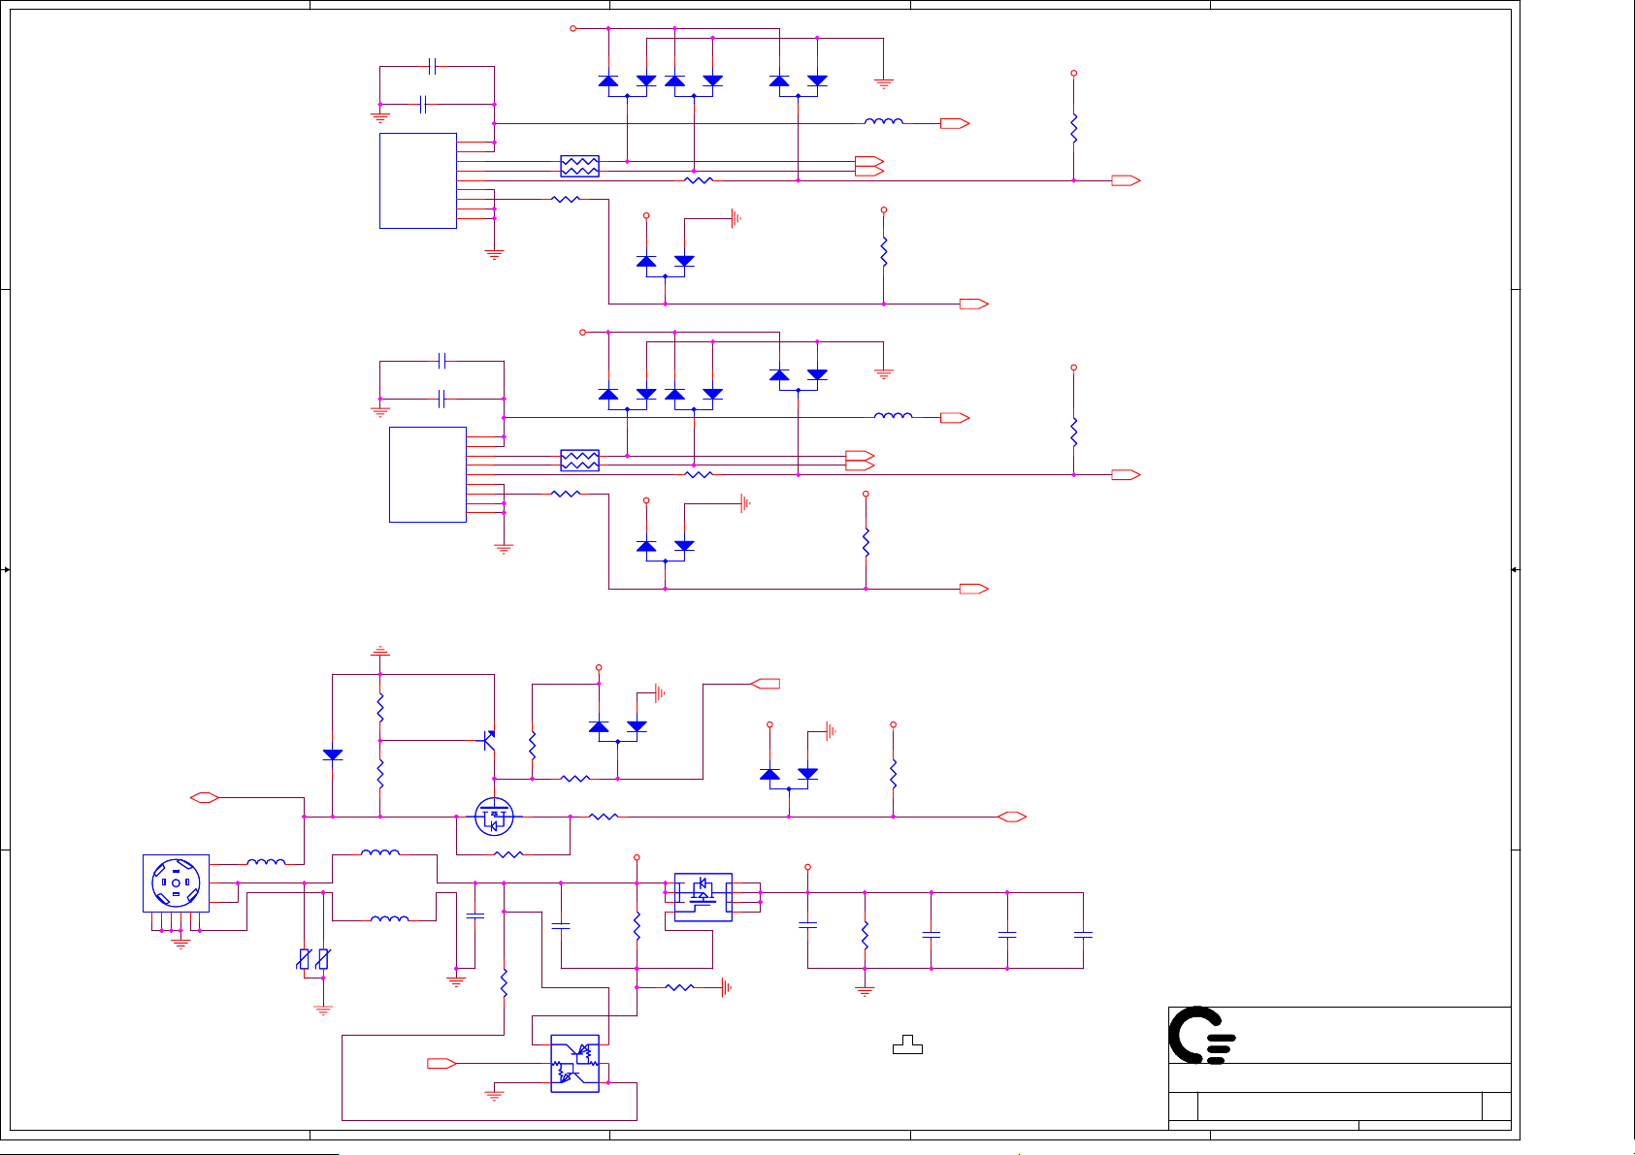The width and height of the screenshot is (1635, 1155).
Task: Select the ground symbol beneath the circular connector
Action: point(180,942)
